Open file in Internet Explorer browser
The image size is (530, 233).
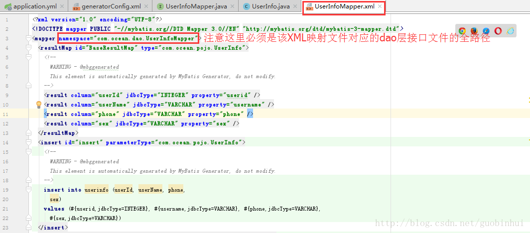(x=510, y=31)
